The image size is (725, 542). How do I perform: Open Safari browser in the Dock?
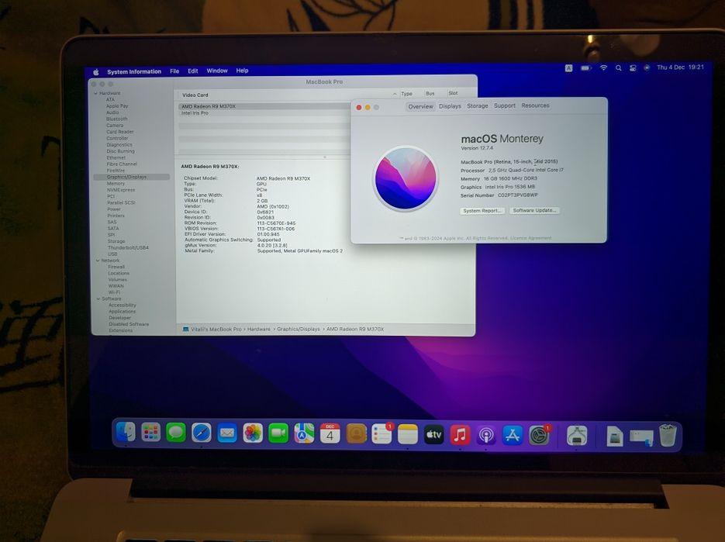click(202, 433)
